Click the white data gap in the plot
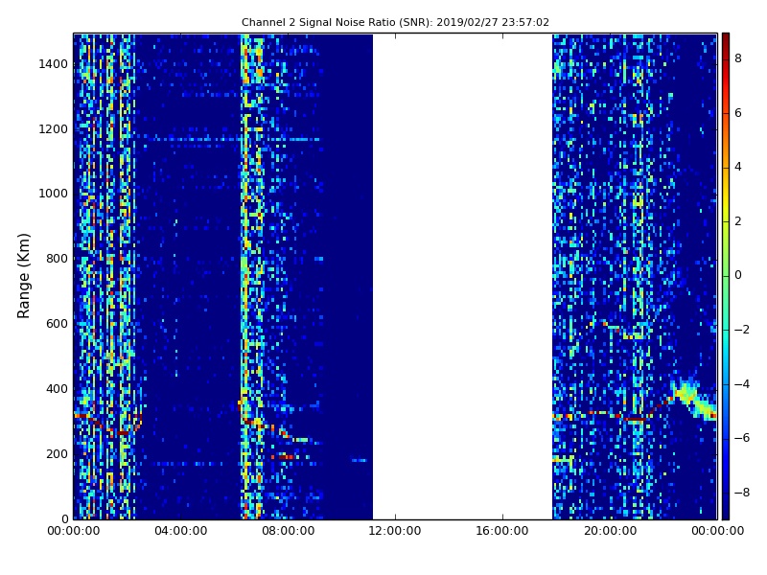 463,276
